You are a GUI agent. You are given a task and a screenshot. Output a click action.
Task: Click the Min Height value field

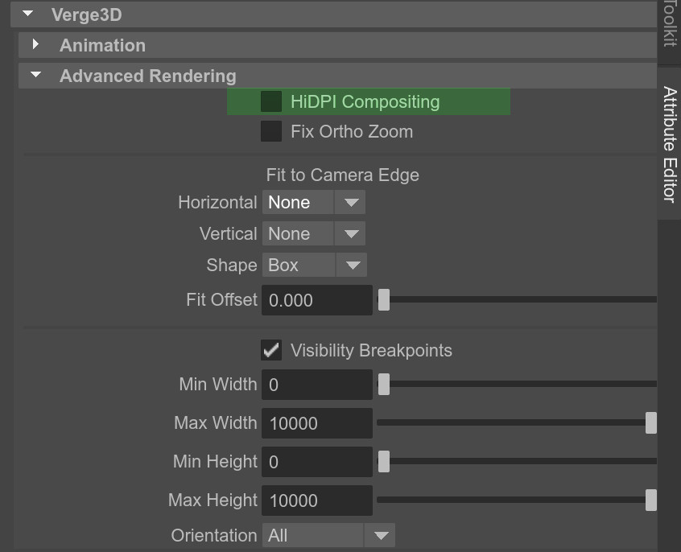click(317, 462)
